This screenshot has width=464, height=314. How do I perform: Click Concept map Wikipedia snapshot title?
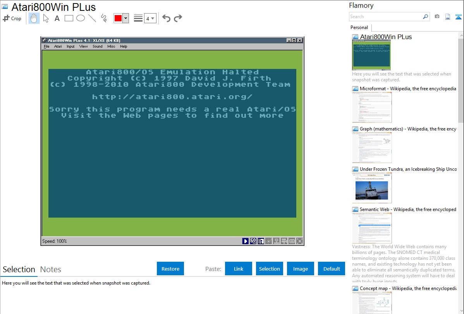(x=408, y=288)
